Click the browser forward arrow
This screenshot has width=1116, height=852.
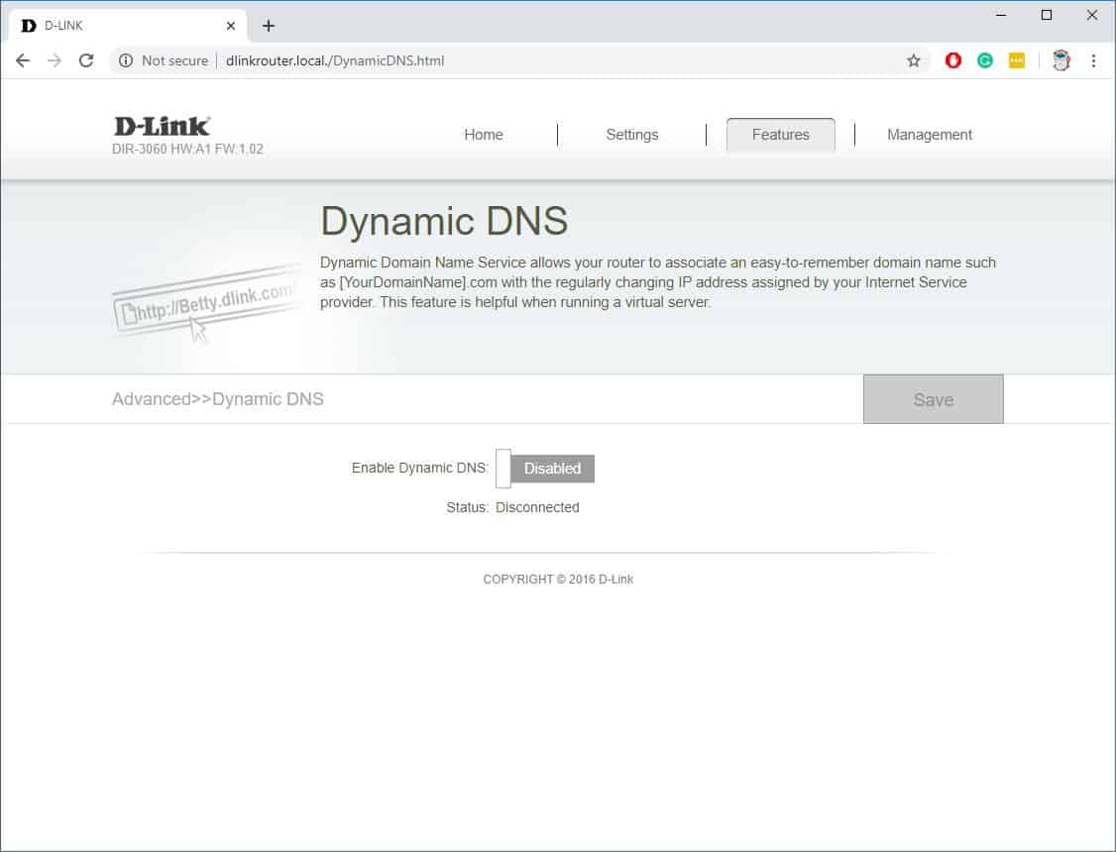(x=55, y=60)
